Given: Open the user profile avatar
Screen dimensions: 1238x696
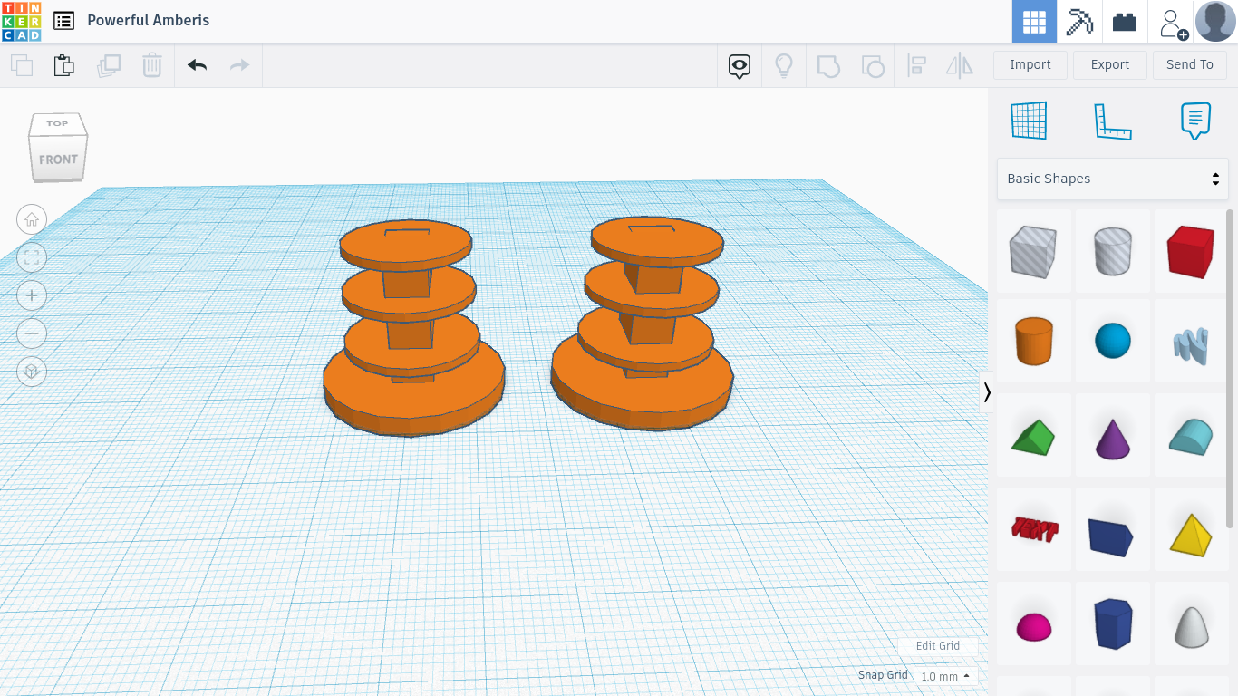Looking at the screenshot, I should (x=1215, y=22).
